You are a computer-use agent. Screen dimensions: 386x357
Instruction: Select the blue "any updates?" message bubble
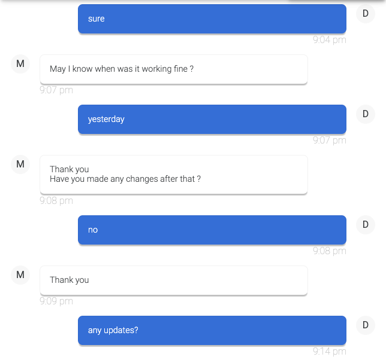212,330
